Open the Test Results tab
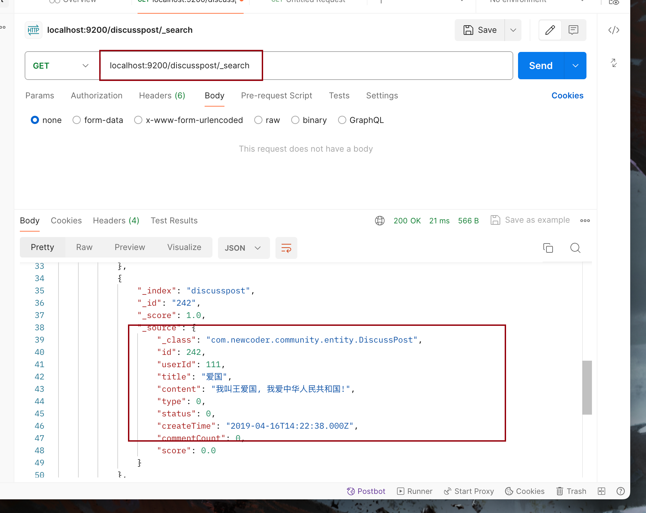 [174, 221]
